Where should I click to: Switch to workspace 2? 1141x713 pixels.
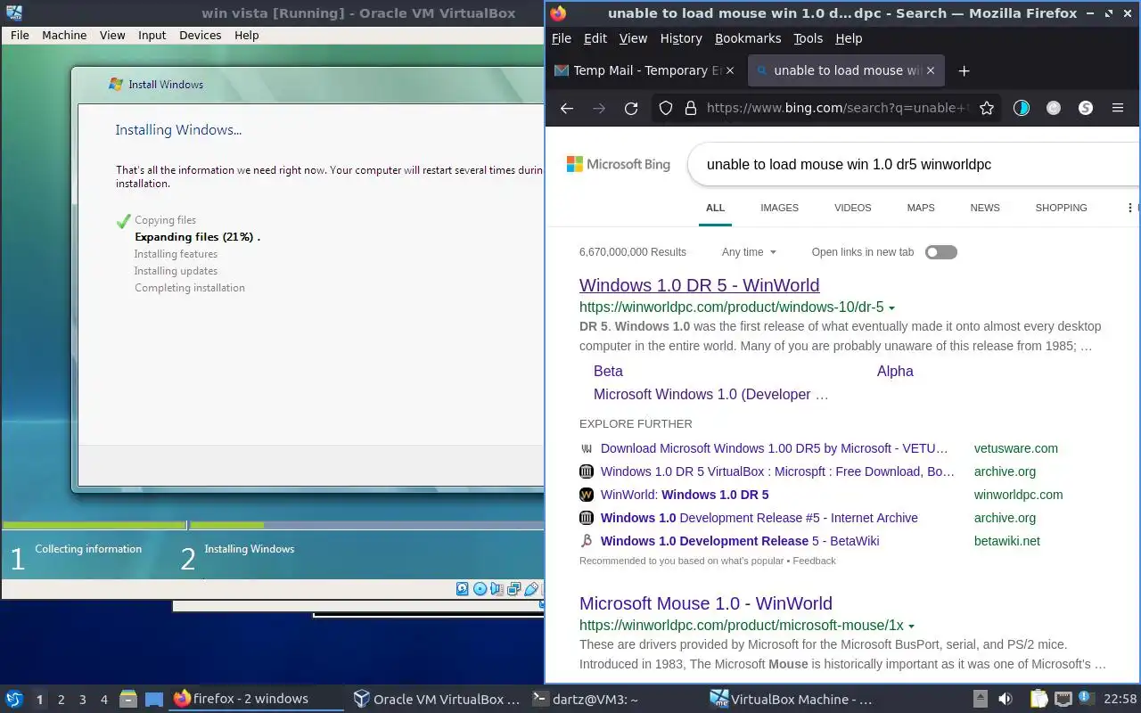[61, 700]
